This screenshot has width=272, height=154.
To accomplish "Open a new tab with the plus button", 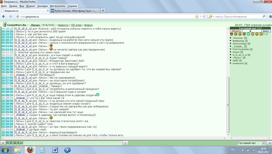I will tap(103, 11).
